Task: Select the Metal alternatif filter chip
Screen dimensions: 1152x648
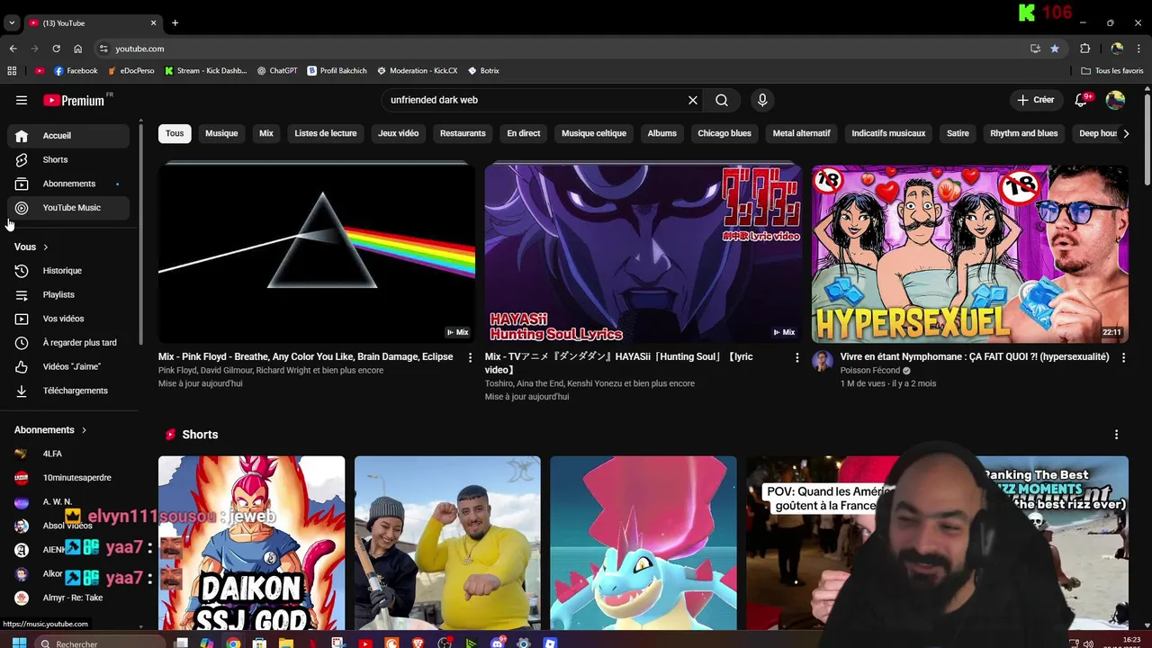Action: [x=801, y=133]
